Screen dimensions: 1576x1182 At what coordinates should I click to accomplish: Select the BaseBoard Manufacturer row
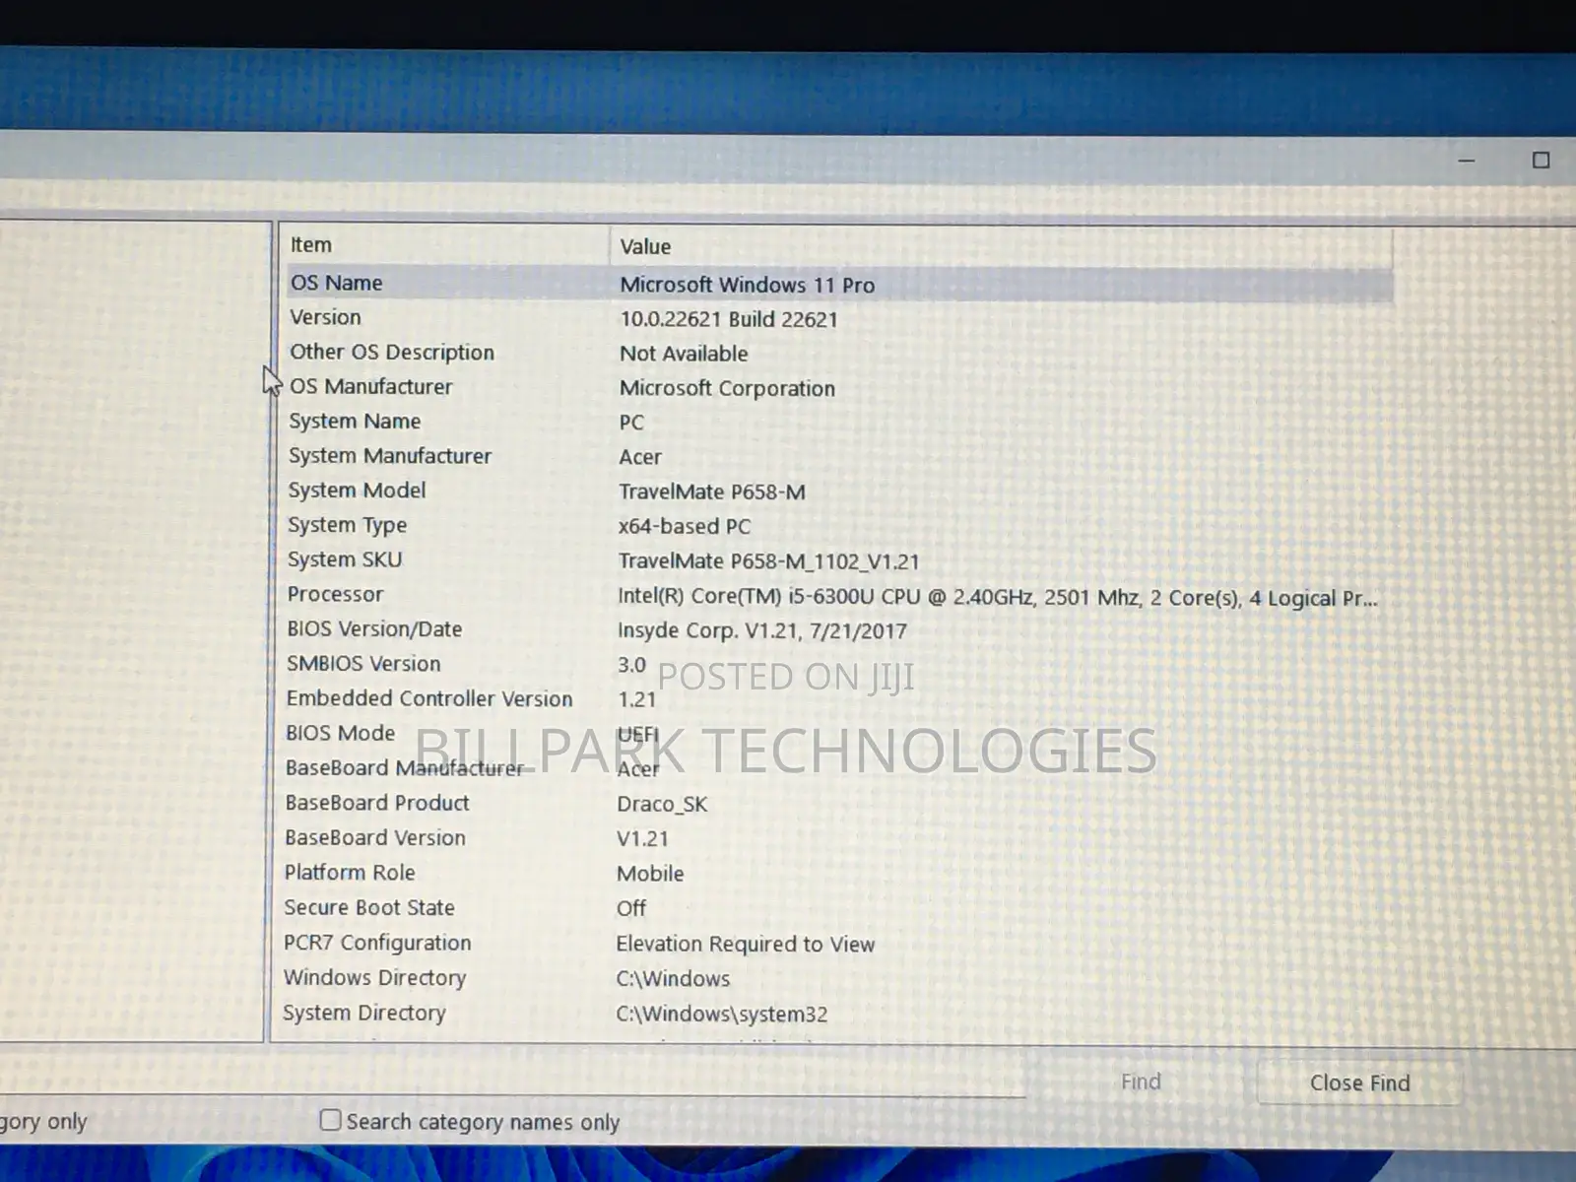(839, 768)
